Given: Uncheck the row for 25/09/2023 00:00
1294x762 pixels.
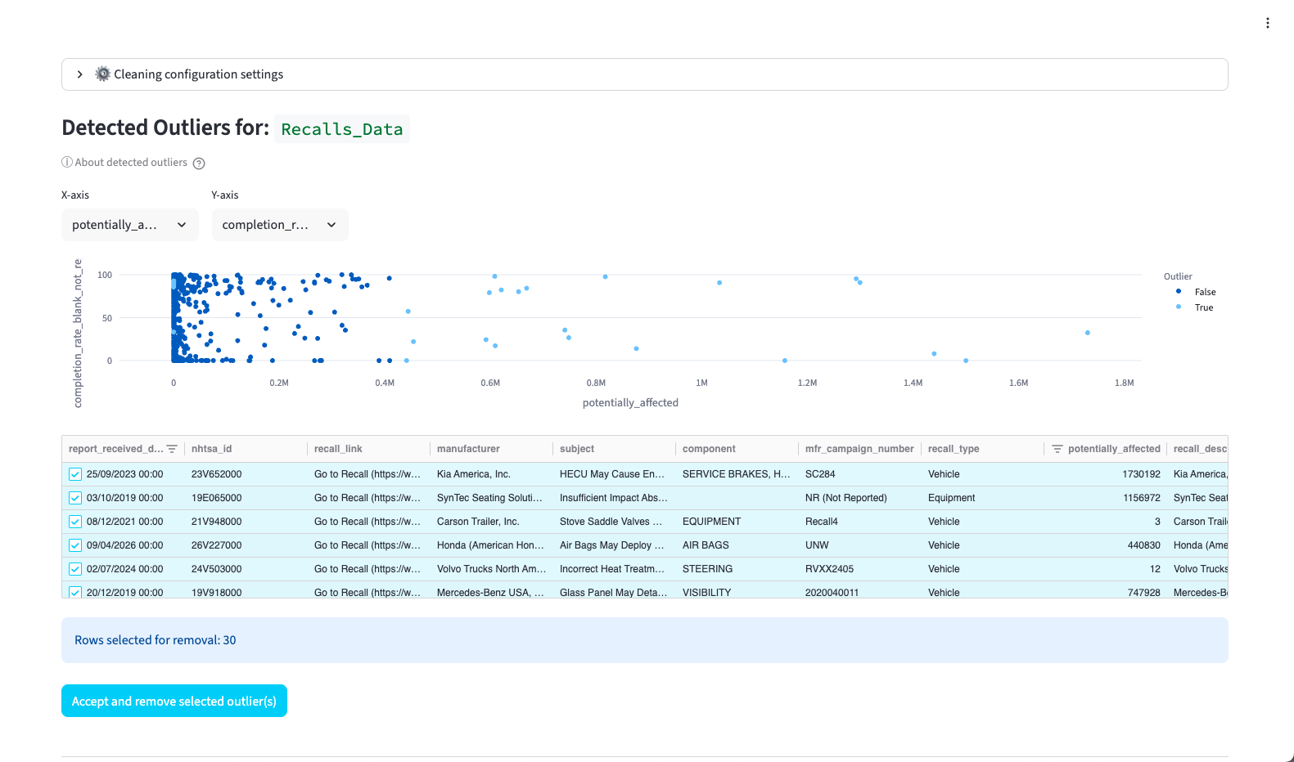Looking at the screenshot, I should 75,474.
